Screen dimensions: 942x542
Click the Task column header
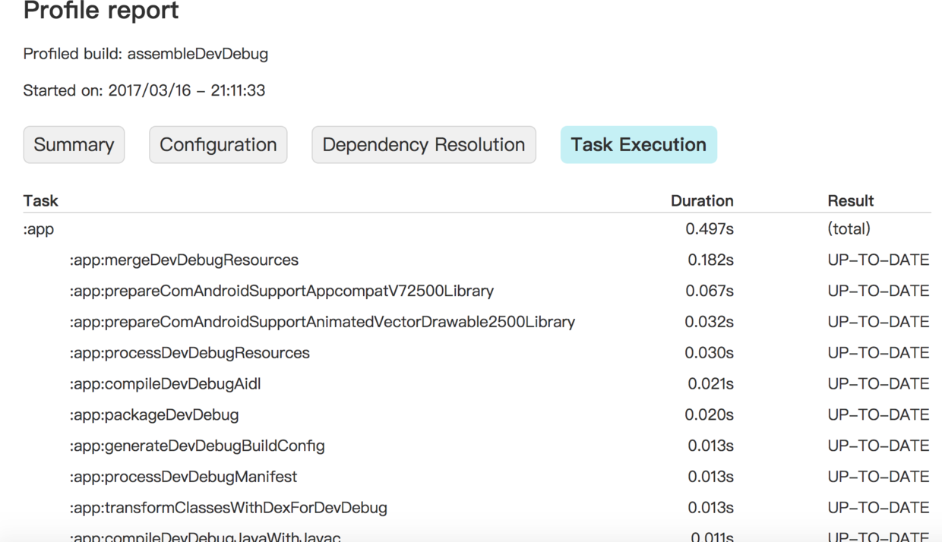tap(41, 201)
